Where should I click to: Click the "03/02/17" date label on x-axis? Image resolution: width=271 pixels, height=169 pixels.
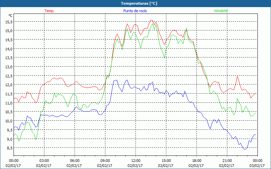(257, 166)
